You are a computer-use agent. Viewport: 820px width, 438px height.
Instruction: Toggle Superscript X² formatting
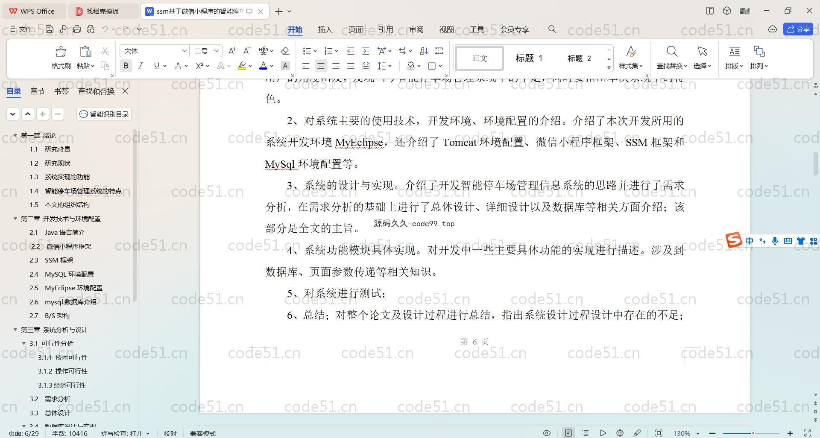pyautogui.click(x=199, y=66)
